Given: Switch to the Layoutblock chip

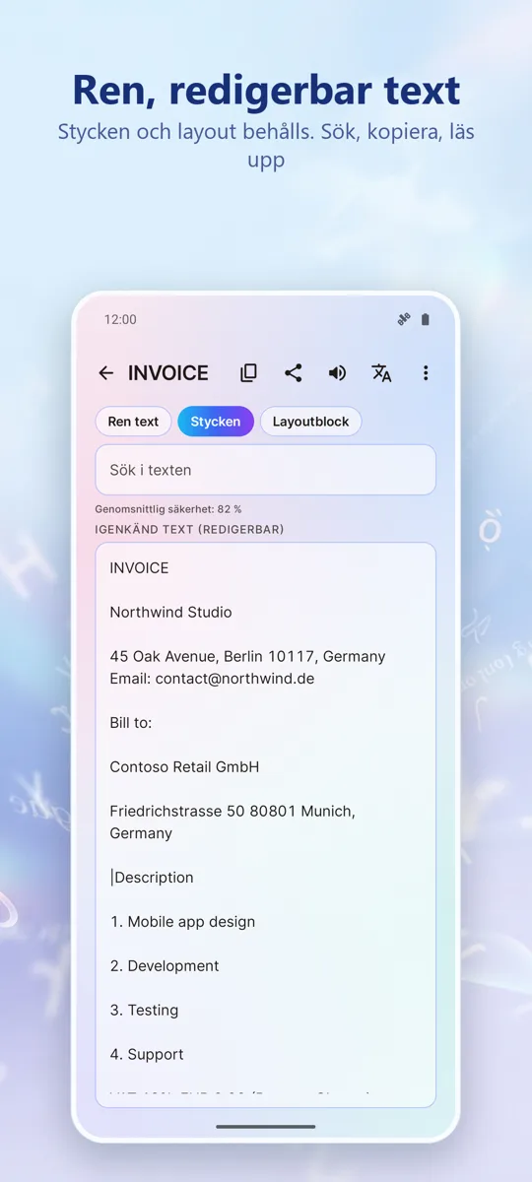Looking at the screenshot, I should 311,422.
